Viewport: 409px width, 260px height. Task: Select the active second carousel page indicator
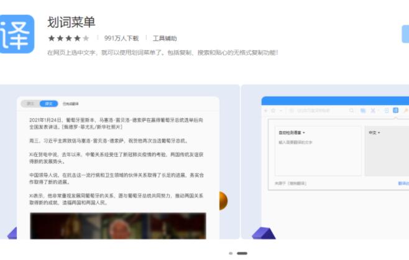coord(242,253)
